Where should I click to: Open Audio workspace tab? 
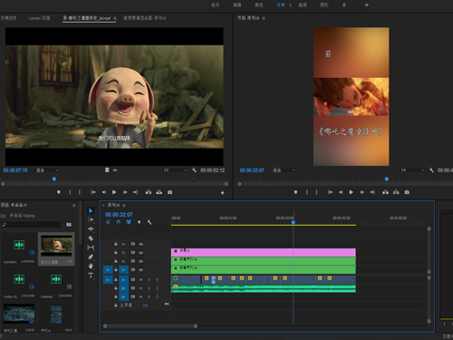(303, 5)
